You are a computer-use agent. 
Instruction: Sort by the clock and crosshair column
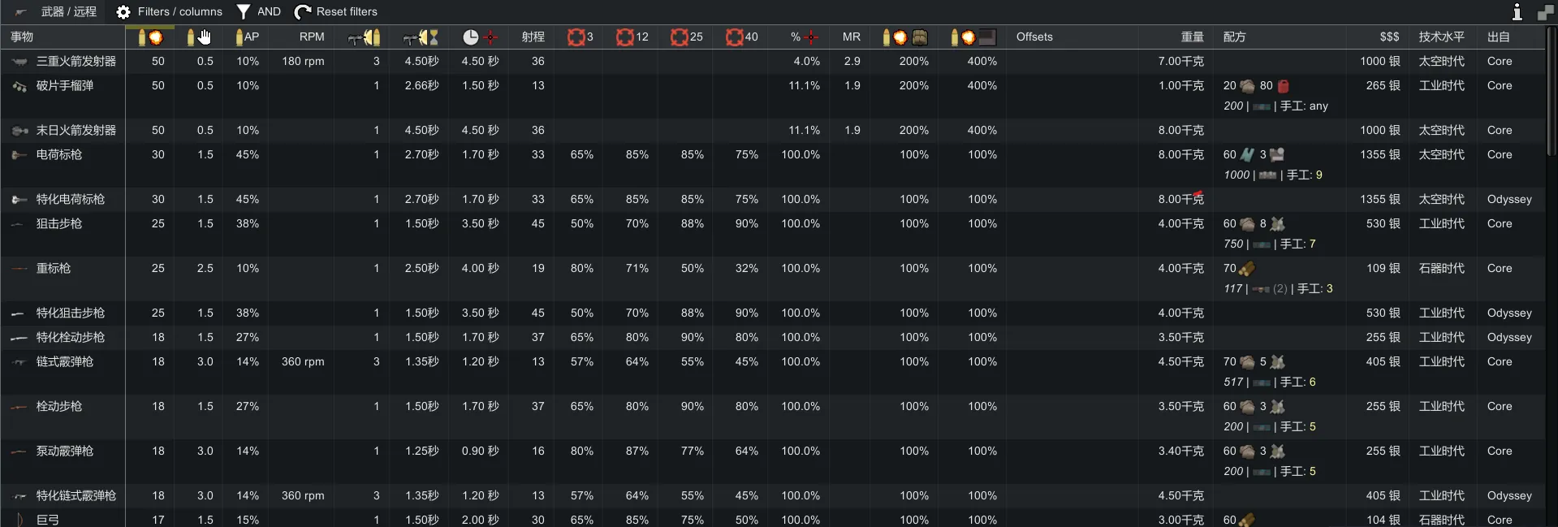[480, 37]
